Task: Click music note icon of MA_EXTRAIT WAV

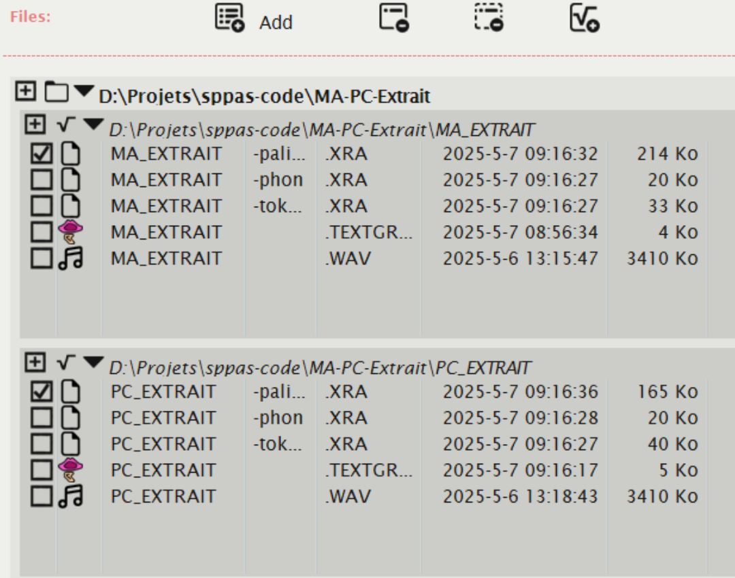Action: 70,258
